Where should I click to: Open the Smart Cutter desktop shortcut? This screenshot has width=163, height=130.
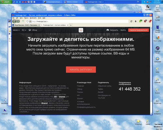click(157, 39)
